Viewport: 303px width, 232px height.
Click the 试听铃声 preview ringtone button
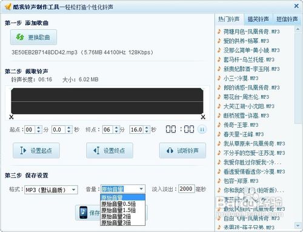[x=182, y=150]
